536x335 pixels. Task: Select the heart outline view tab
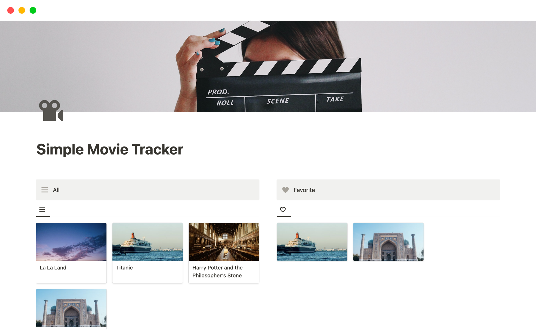[283, 210]
